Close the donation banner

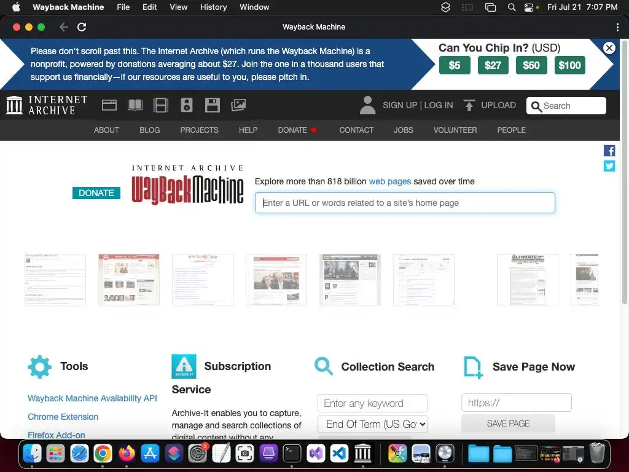pos(609,48)
